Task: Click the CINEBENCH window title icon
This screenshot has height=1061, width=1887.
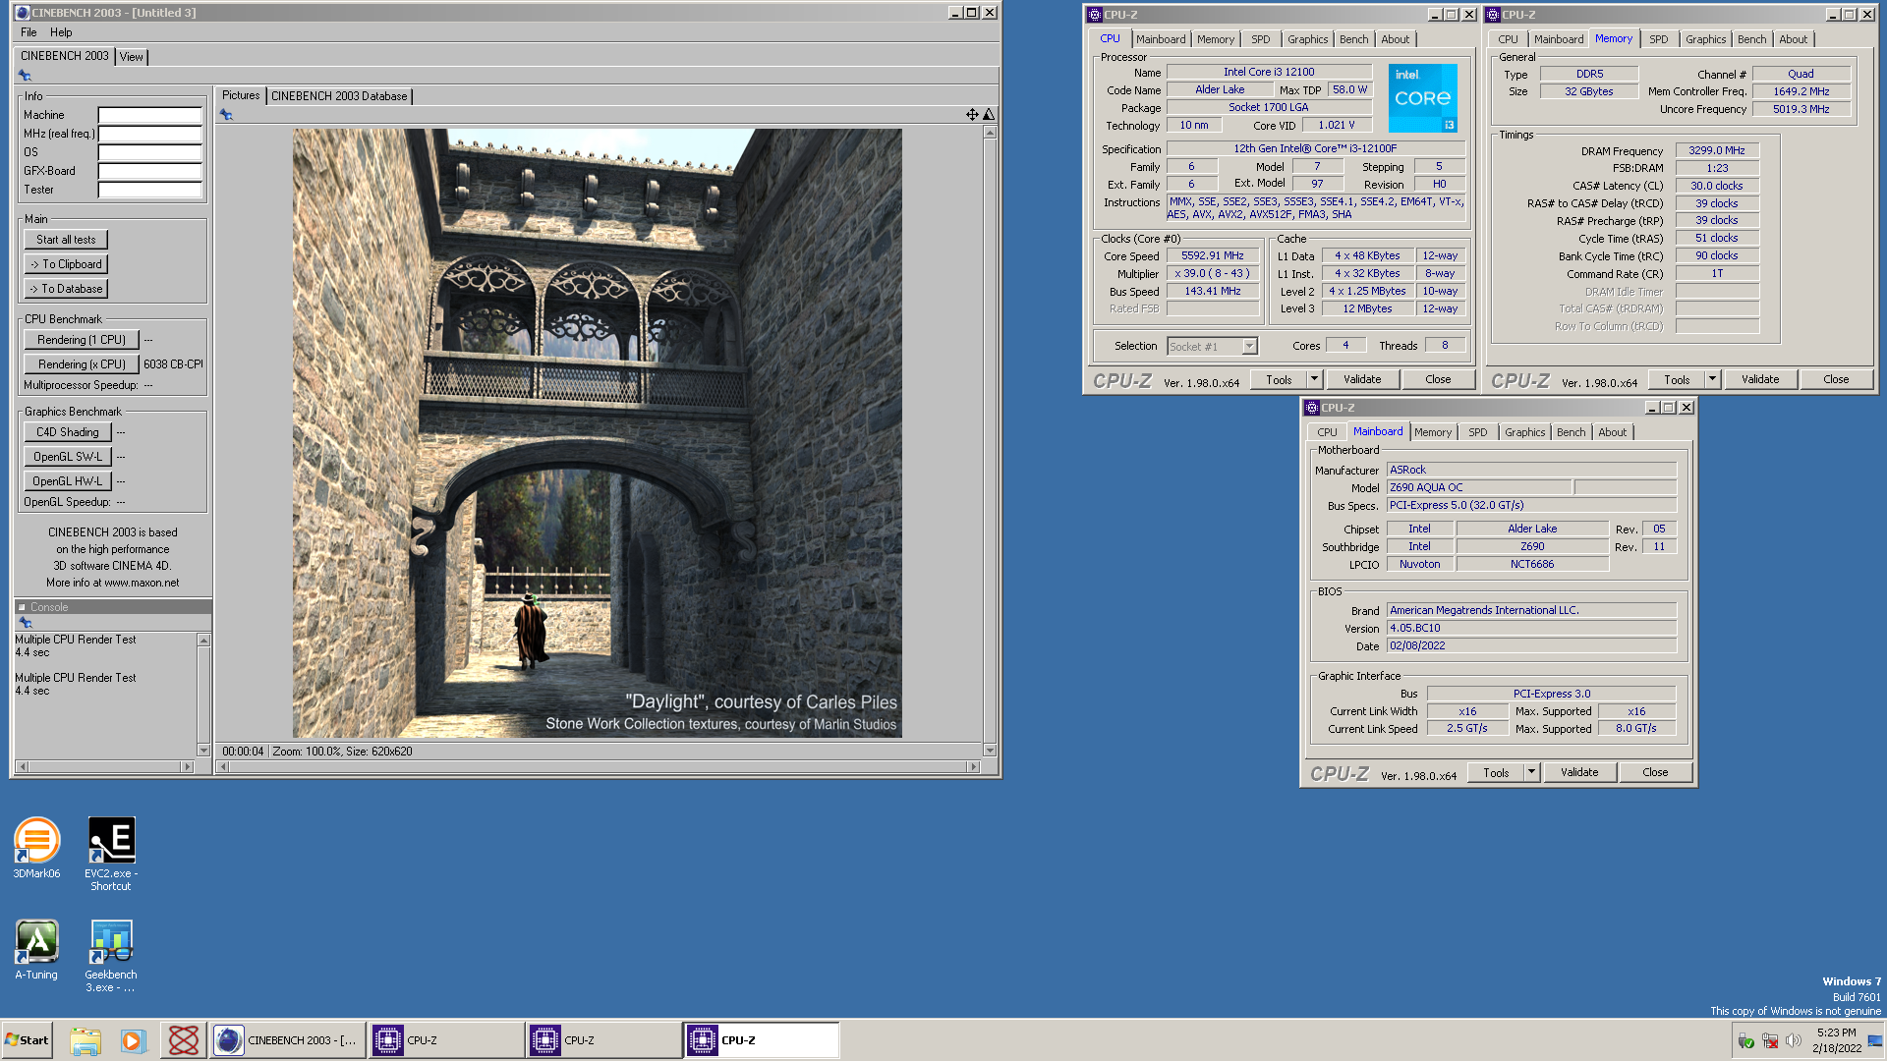Action: pos(22,13)
